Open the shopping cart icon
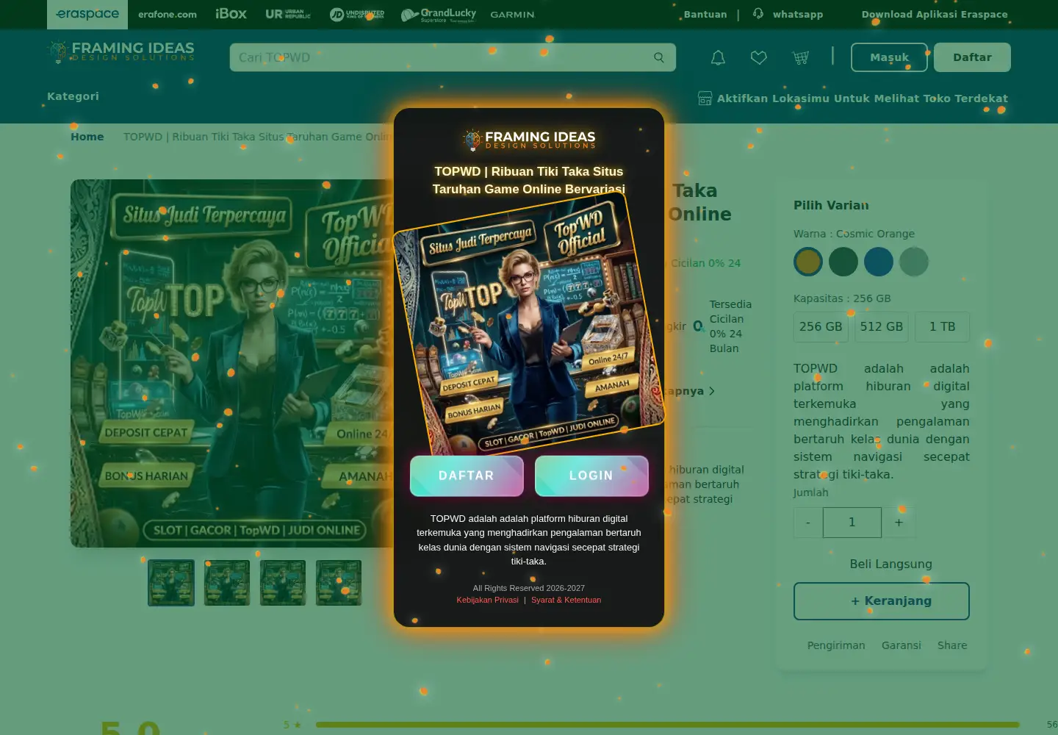 click(801, 57)
